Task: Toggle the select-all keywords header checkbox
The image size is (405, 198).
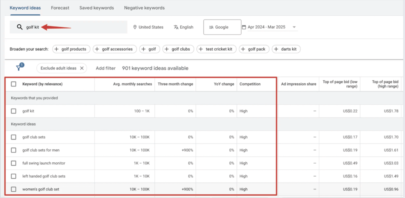Action: 14,84
